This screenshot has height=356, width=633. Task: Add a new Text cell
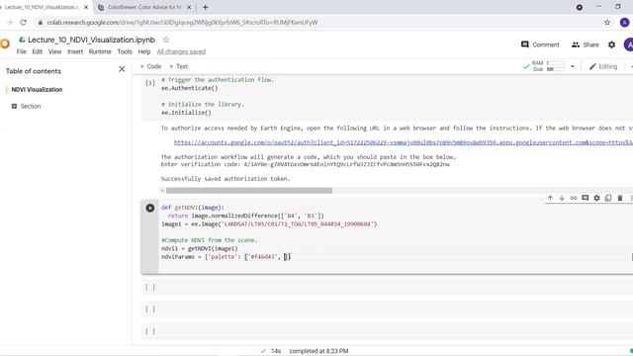coord(178,66)
